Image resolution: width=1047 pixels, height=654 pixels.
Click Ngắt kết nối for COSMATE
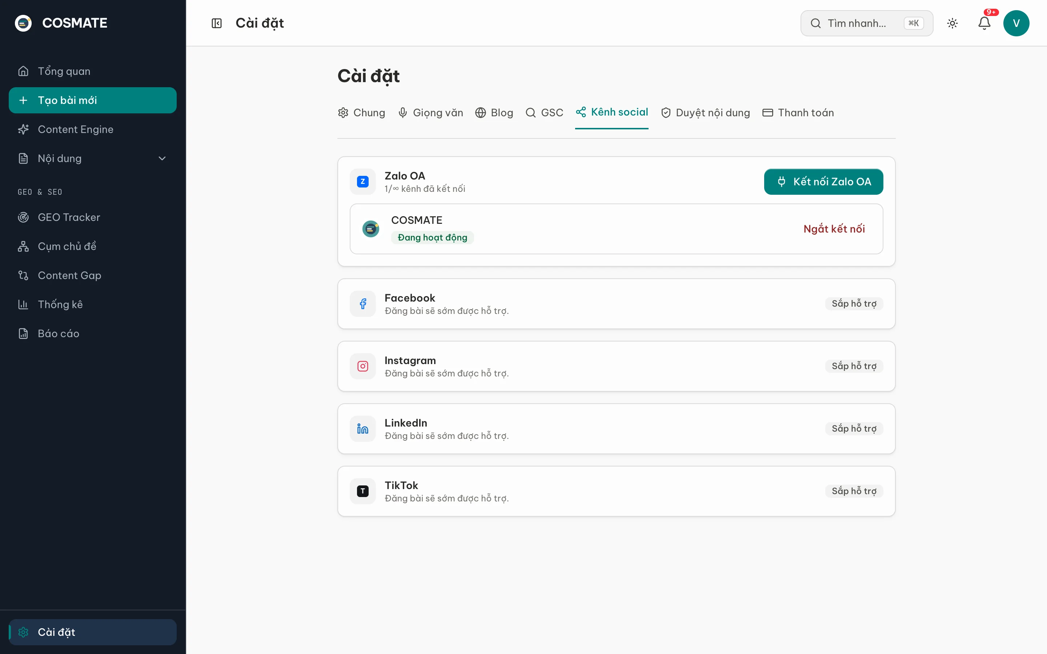point(834,229)
